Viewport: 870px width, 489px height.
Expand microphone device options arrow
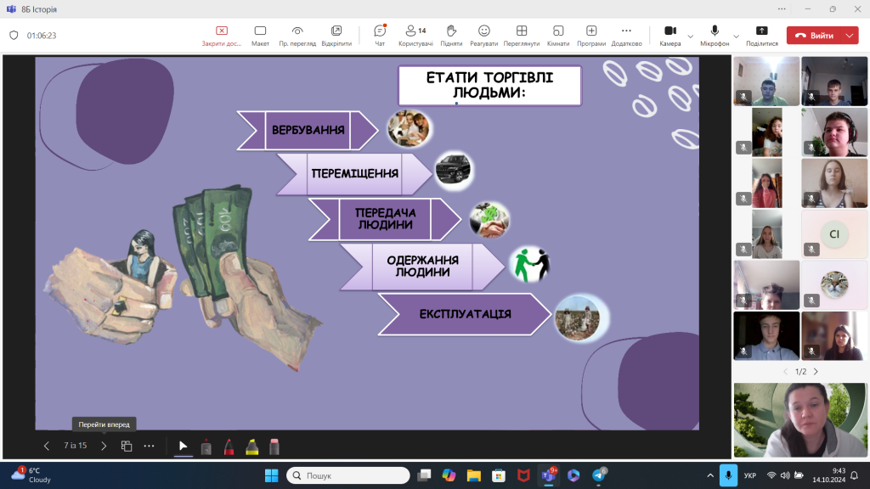(735, 36)
